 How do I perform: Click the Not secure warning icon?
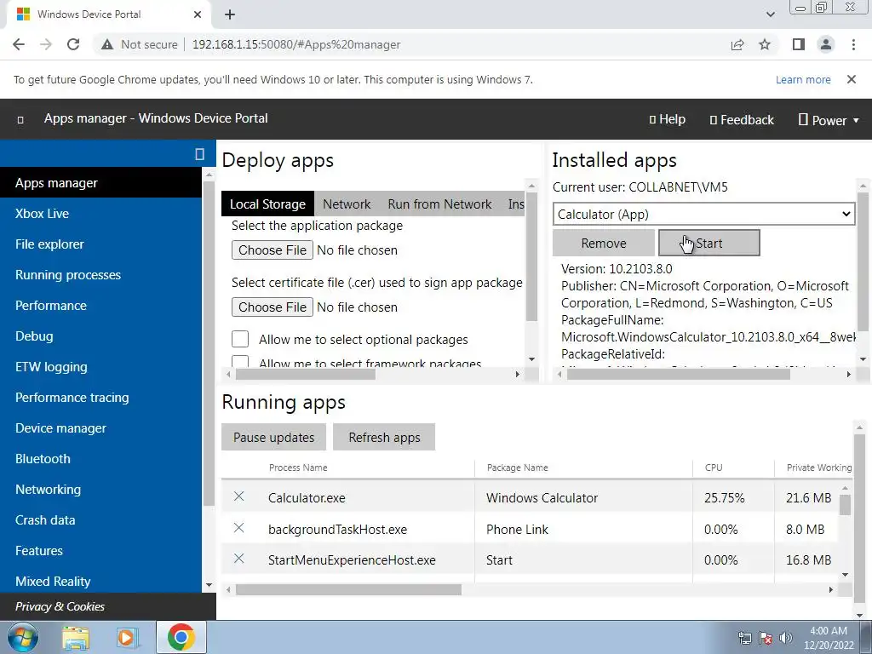pyautogui.click(x=107, y=44)
